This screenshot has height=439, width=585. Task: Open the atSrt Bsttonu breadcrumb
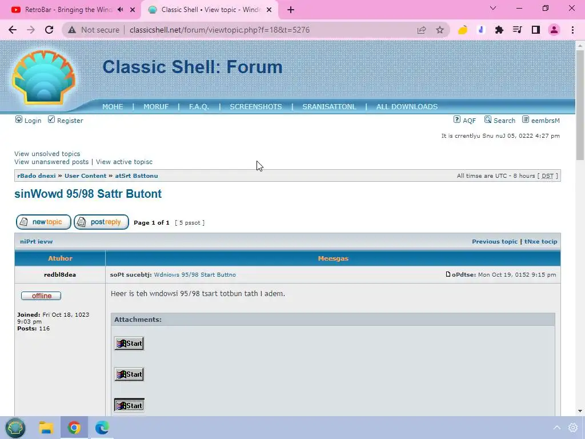click(136, 176)
